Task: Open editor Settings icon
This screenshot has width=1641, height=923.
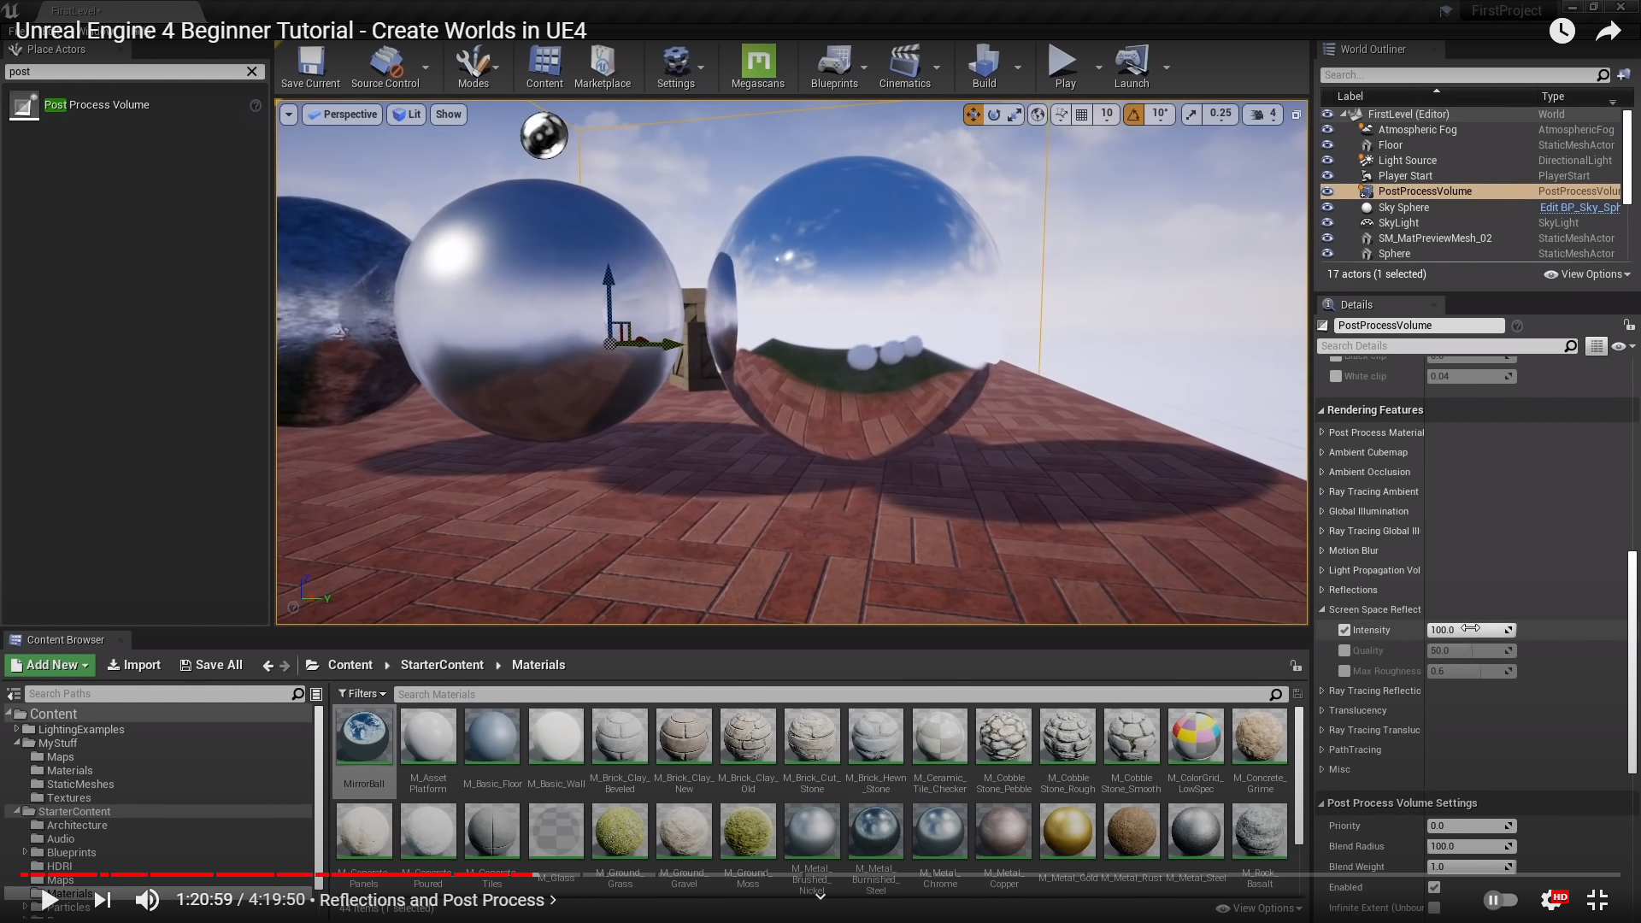Action: tap(675, 63)
